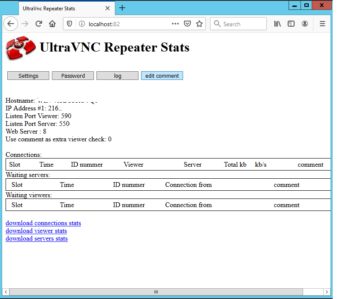The width and height of the screenshot is (343, 299).
Task: Click the edit comment button
Action: [x=162, y=76]
